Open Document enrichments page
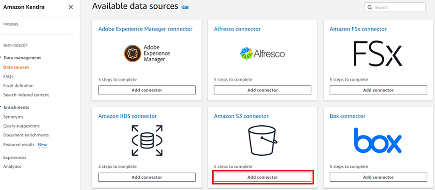435x190 pixels. tap(26, 135)
